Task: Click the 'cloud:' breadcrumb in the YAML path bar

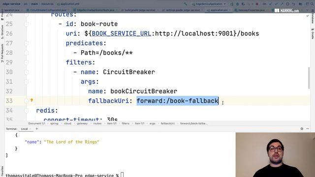Action: tap(68, 123)
